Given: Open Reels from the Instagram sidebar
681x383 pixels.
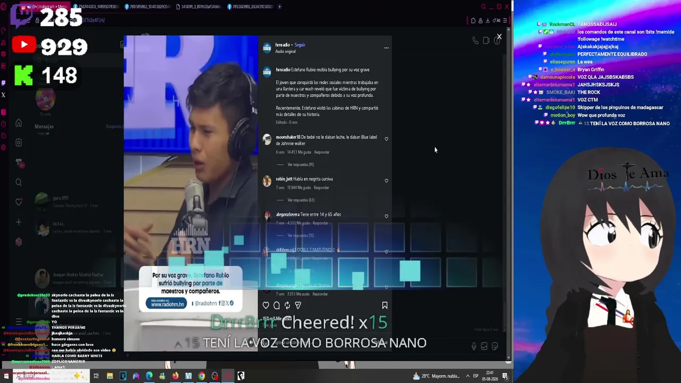Looking at the screenshot, I should 19,143.
